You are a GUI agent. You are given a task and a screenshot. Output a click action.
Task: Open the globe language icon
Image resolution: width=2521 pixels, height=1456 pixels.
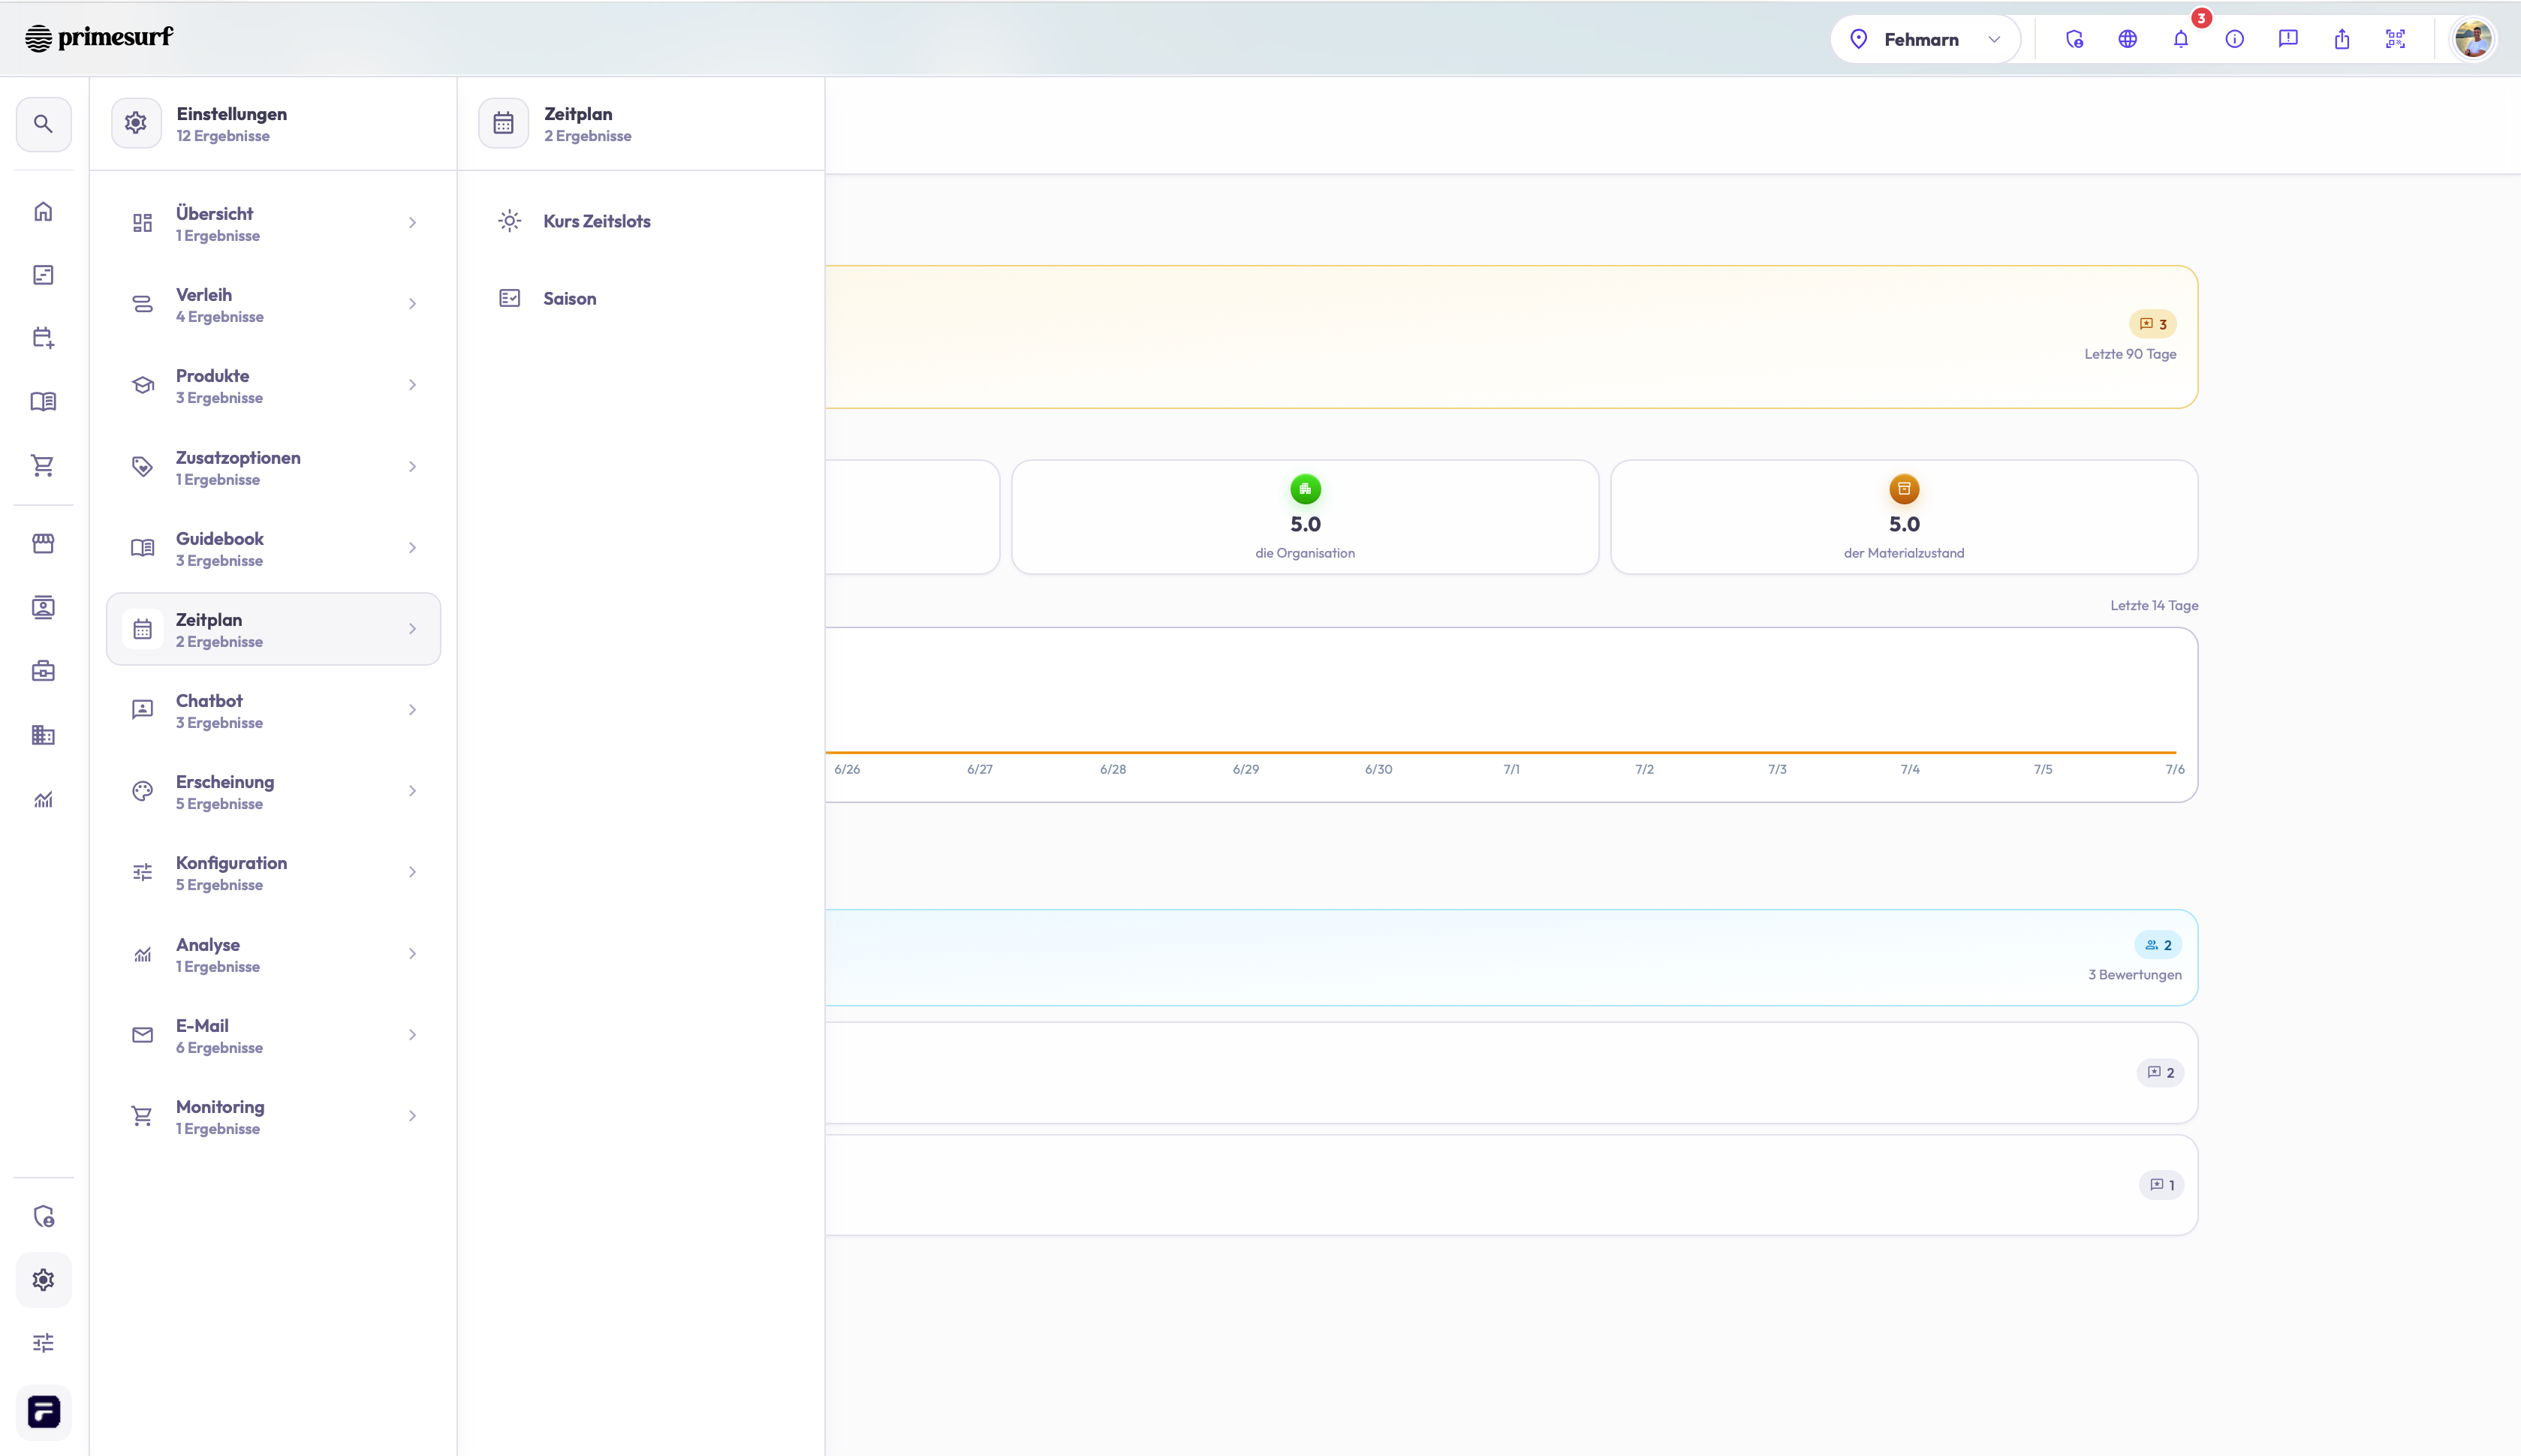coord(2127,39)
